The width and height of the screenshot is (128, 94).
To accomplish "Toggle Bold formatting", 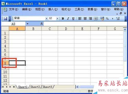I will pos(63,18).
